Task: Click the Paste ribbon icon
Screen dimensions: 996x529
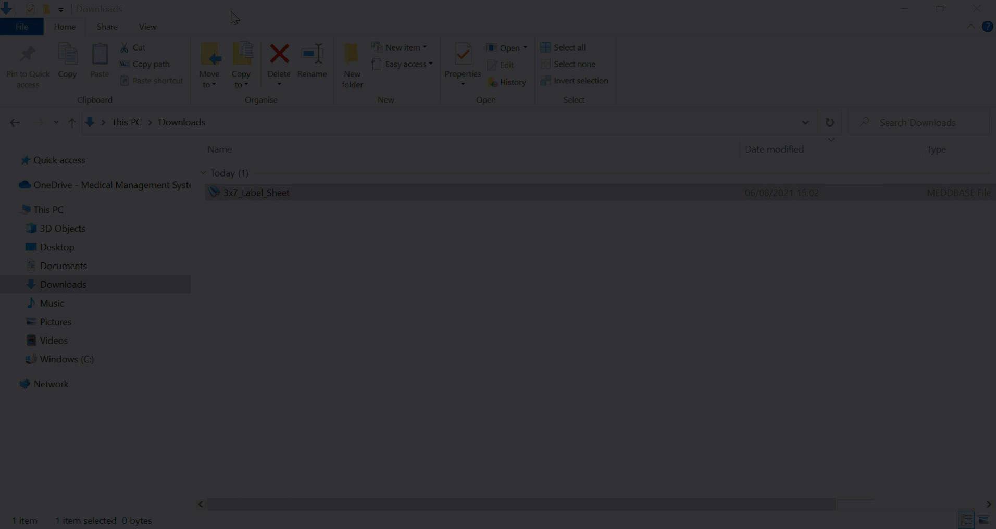Action: point(99,54)
